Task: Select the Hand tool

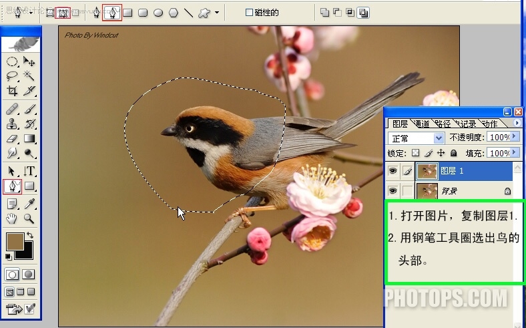Action: click(x=13, y=218)
